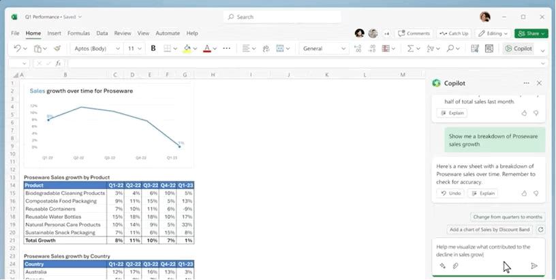The height and width of the screenshot is (280, 556).
Task: Click the AutoSum sigma icon
Action: click(x=410, y=48)
